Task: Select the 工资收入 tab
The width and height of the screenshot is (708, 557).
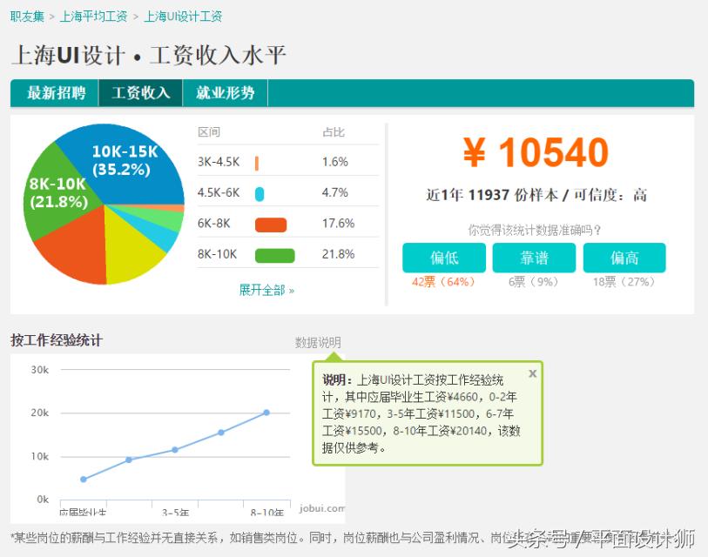Action: click(x=140, y=93)
